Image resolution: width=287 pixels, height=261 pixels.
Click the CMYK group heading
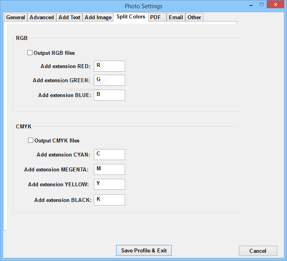click(24, 126)
